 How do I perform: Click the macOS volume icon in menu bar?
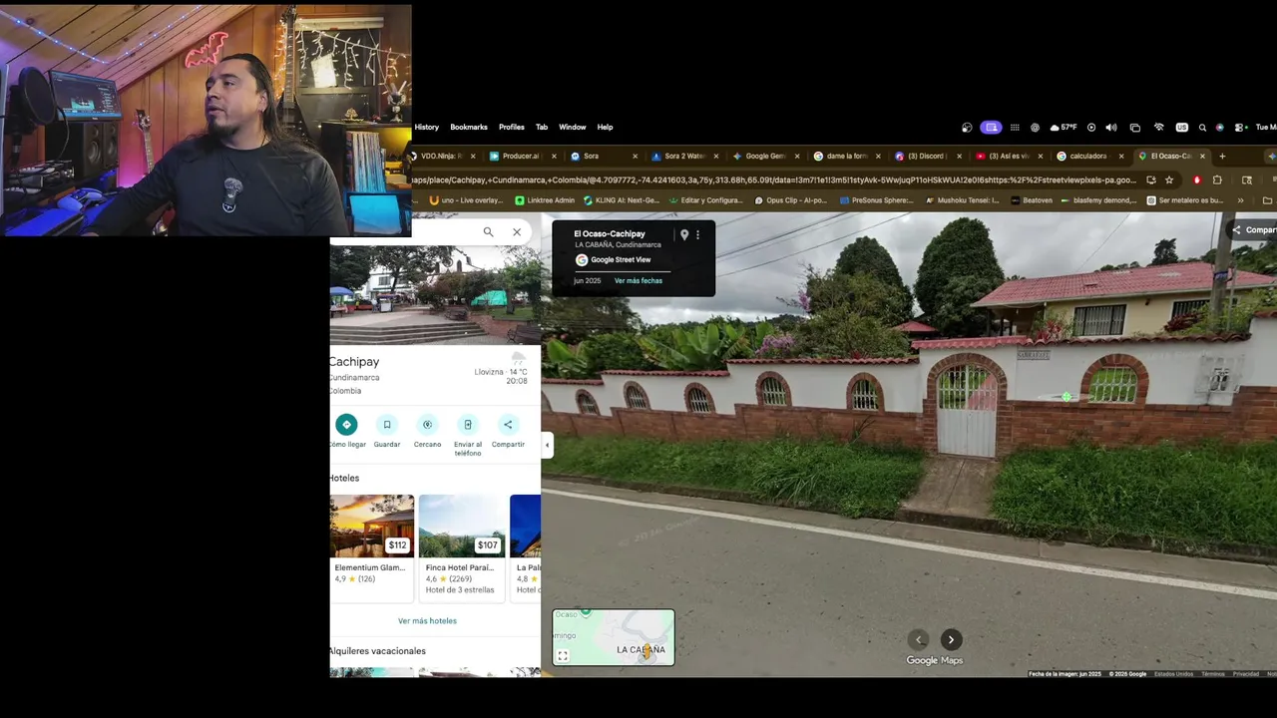pyautogui.click(x=1111, y=128)
